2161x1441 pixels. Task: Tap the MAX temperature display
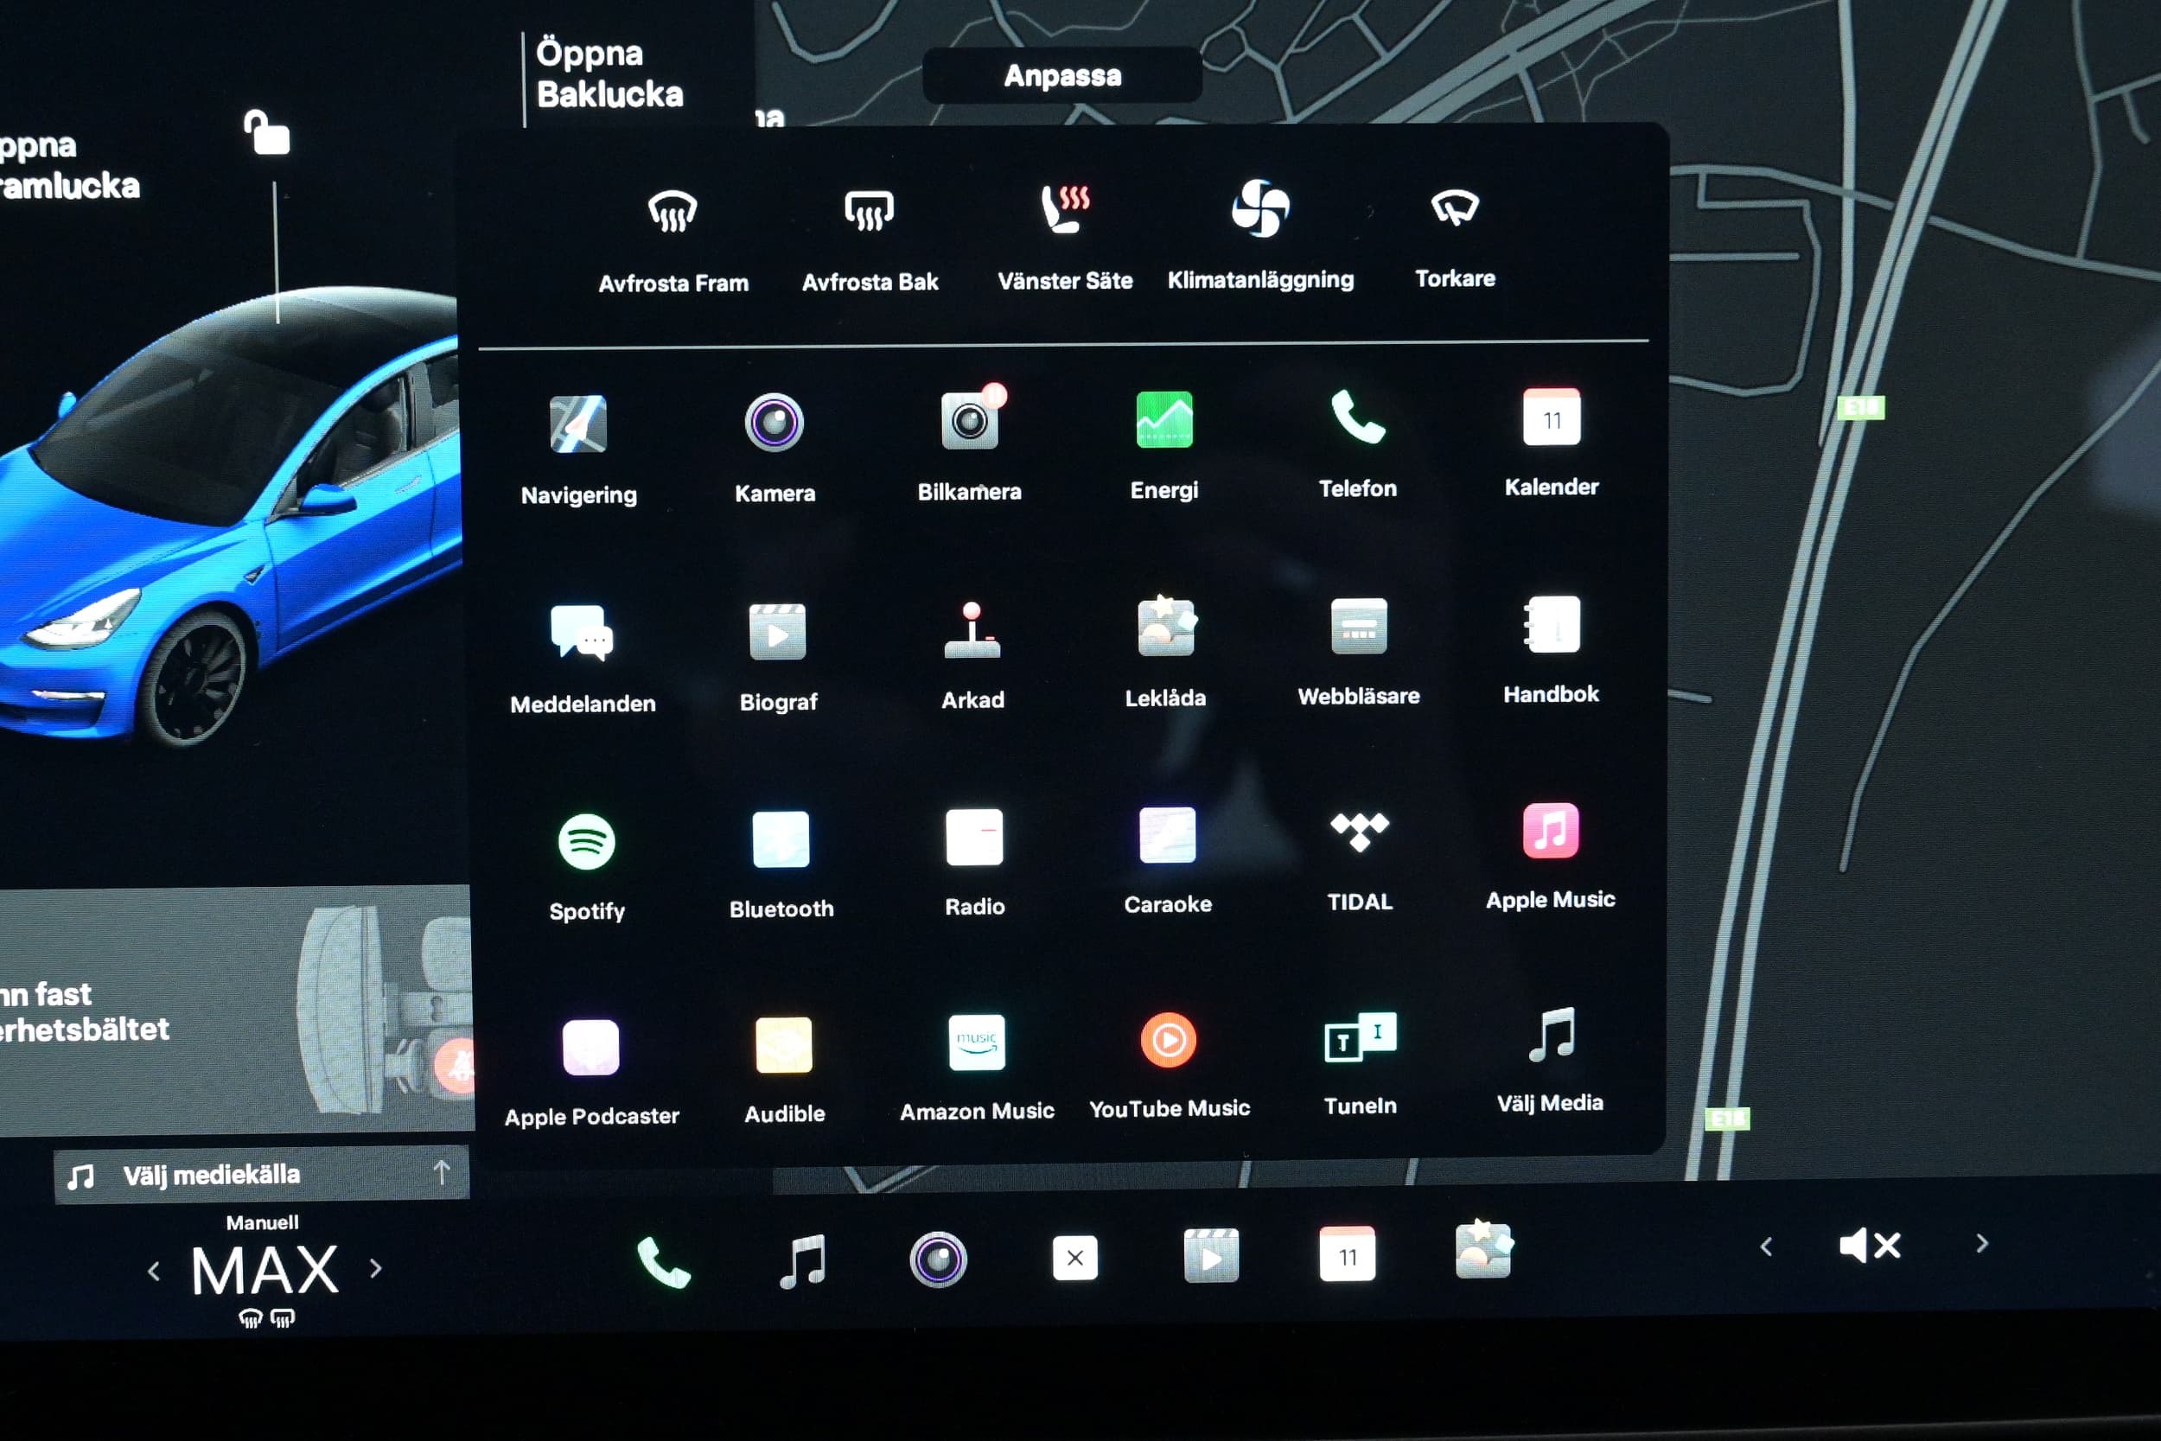[x=265, y=1272]
